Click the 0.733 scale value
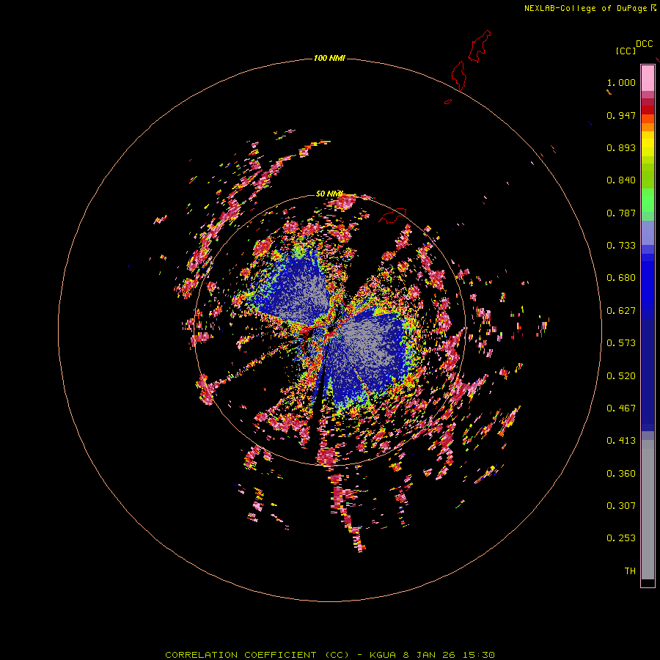Screen dimensions: 660x660 pos(621,246)
